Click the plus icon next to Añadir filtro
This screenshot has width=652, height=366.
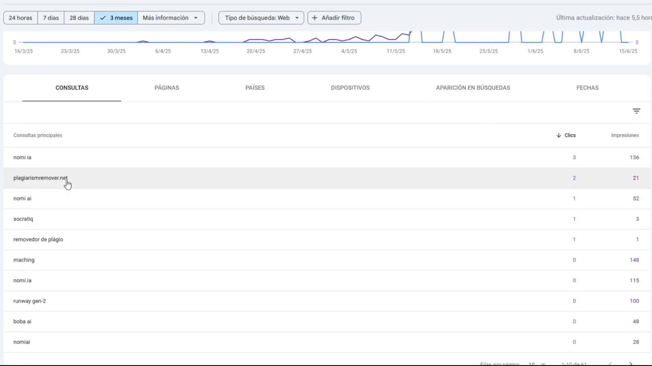point(315,17)
